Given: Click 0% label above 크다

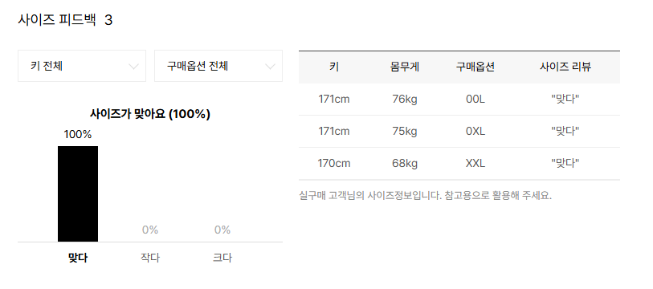Looking at the screenshot, I should pyautogui.click(x=222, y=230).
